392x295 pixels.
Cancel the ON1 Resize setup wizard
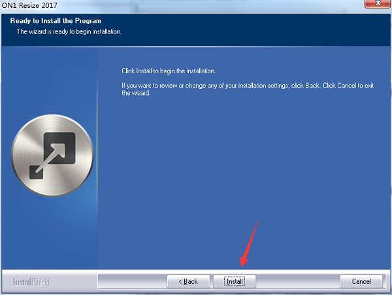[361, 281]
